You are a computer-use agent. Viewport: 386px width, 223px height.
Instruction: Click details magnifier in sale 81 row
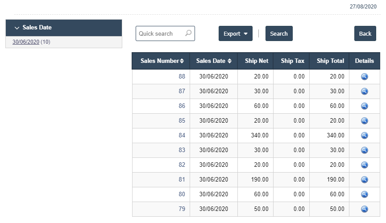coord(364,180)
